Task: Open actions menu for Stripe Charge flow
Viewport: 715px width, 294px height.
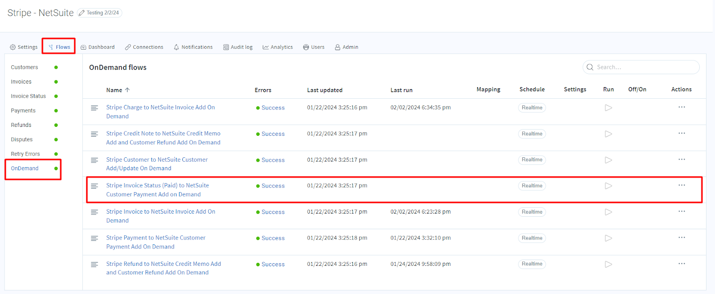Action: pos(681,107)
